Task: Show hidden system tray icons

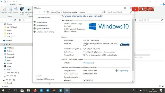Action: pos(137,90)
